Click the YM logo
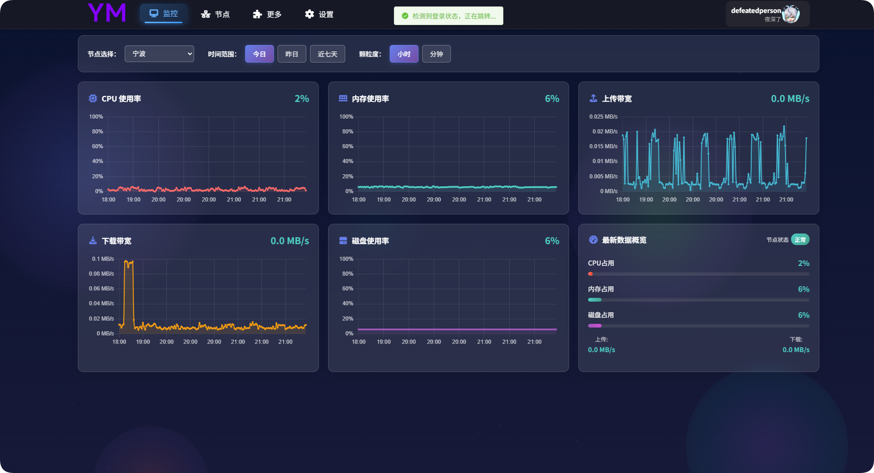Viewport: 874px width, 473px height. pyautogui.click(x=107, y=13)
